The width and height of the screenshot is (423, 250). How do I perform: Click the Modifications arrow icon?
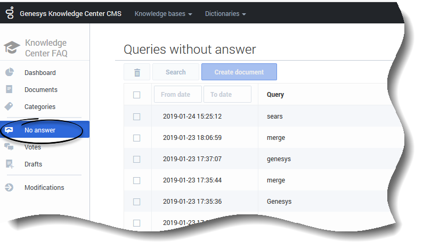coord(9,188)
